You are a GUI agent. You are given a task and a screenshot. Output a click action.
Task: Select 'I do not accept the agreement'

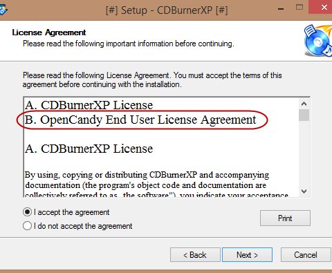[x=27, y=226]
